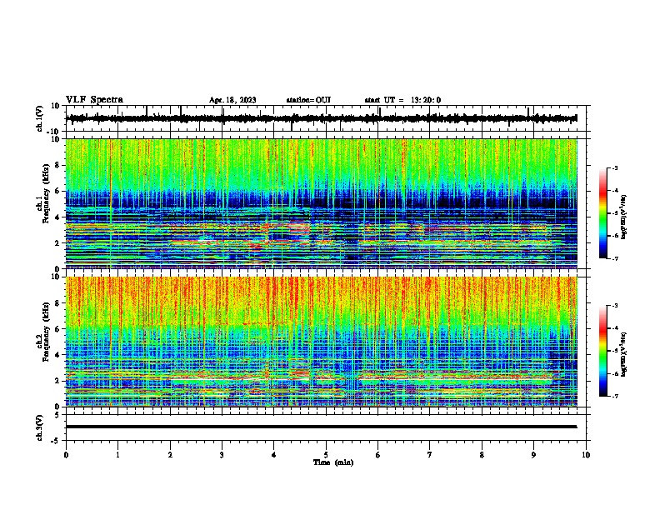Click the "Time (min)" axis label
This screenshot has width=660, height=510.
(x=333, y=462)
